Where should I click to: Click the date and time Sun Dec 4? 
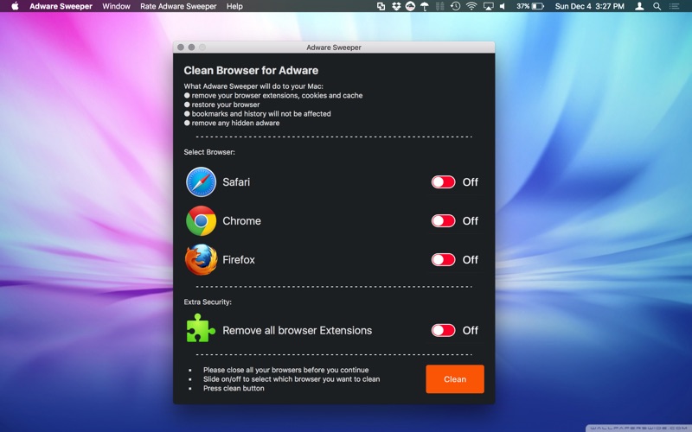tap(590, 6)
